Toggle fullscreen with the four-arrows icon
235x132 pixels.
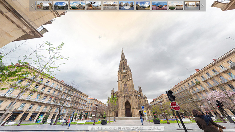click(x=150, y=128)
